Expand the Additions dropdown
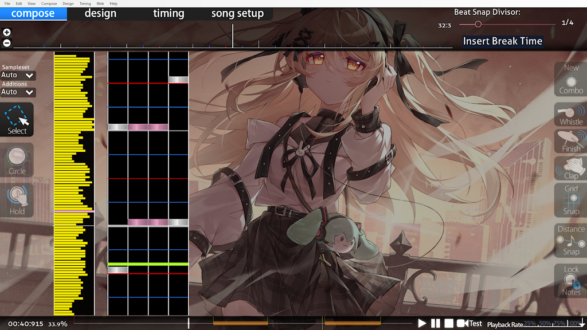Image resolution: width=587 pixels, height=330 pixels. pyautogui.click(x=18, y=92)
